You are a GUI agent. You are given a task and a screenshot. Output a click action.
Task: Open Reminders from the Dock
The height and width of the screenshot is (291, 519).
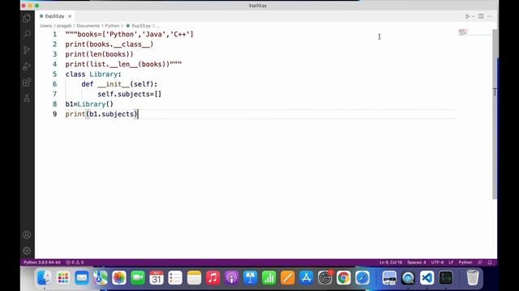tap(175, 278)
